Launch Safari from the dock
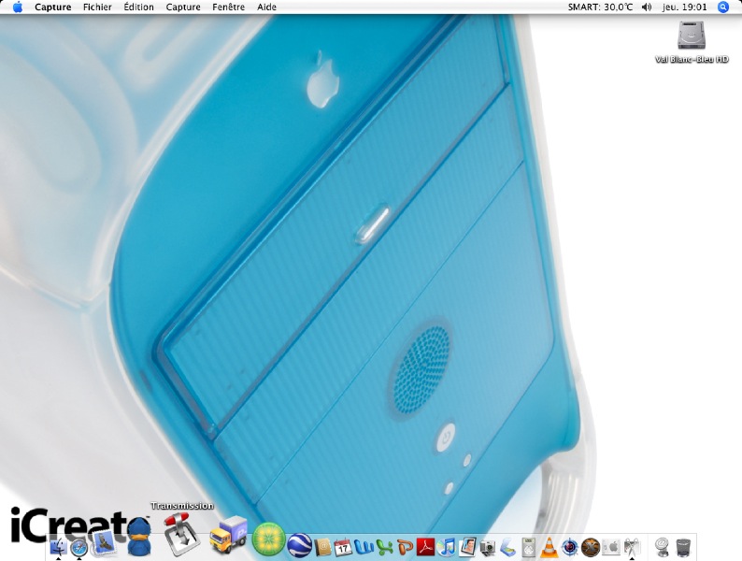742x561 pixels. click(79, 548)
